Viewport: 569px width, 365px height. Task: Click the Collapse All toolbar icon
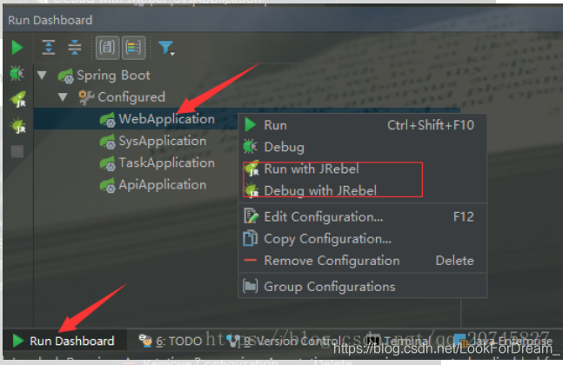pos(75,48)
